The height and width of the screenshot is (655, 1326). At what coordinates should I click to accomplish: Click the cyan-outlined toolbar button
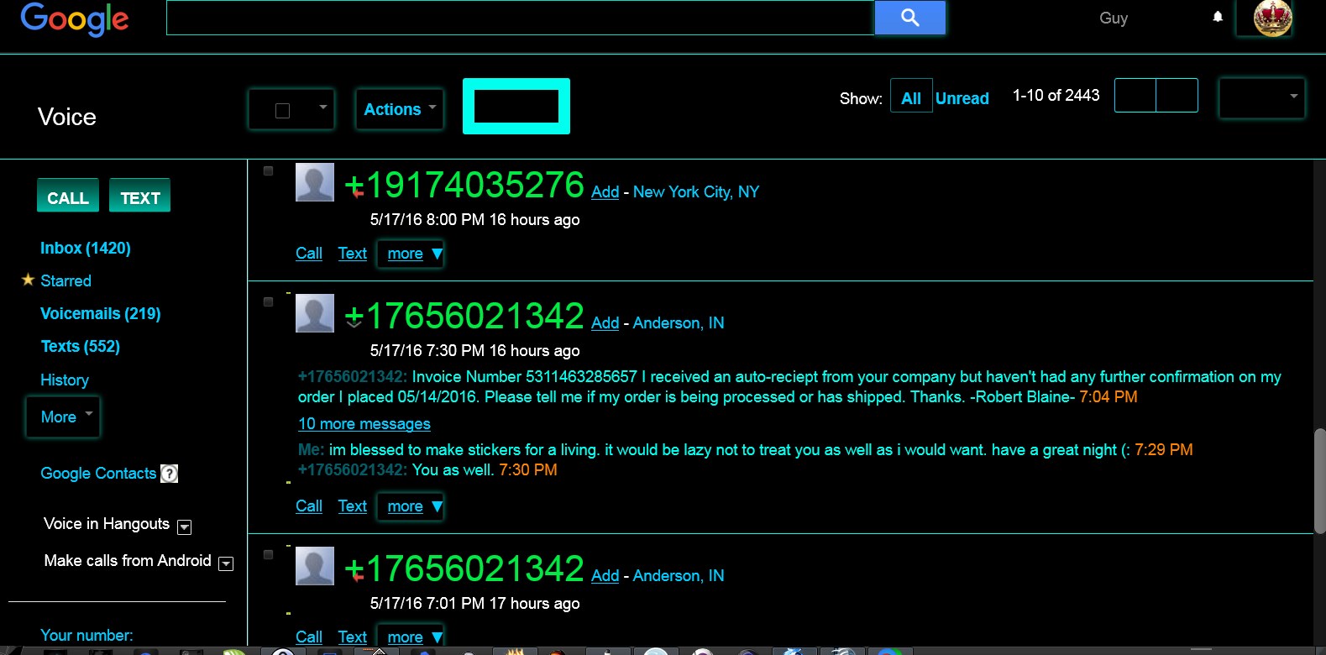pyautogui.click(x=516, y=106)
